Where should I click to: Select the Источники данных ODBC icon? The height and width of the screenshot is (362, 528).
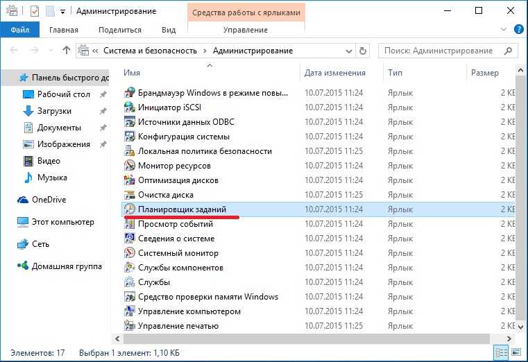130,122
